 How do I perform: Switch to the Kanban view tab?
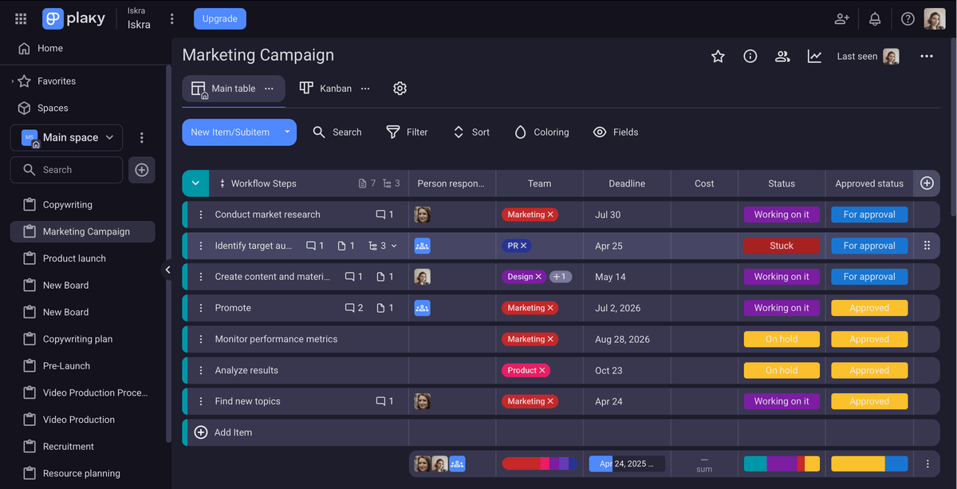coord(326,88)
